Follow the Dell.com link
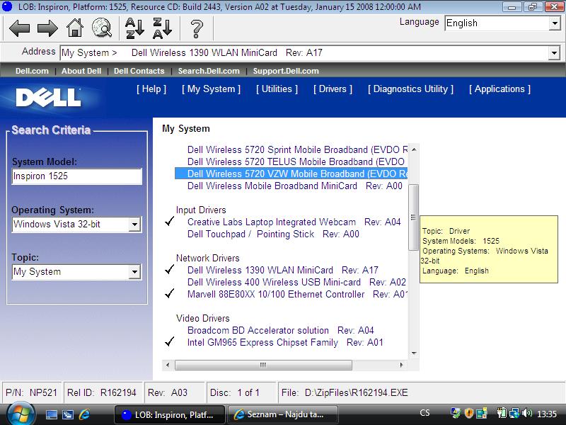This screenshot has height=425, width=566. click(32, 71)
